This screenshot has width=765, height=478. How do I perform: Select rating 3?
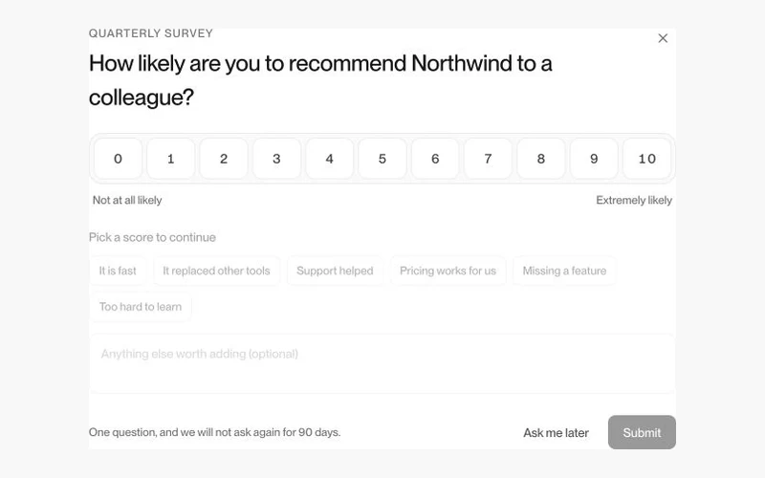pyautogui.click(x=276, y=159)
